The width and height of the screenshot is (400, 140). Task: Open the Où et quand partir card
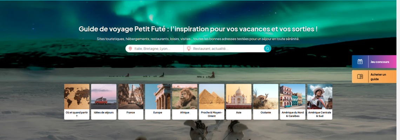pos(77,102)
